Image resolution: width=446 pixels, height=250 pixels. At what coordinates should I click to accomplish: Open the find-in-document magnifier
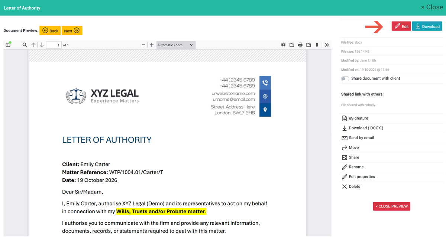tap(25, 45)
